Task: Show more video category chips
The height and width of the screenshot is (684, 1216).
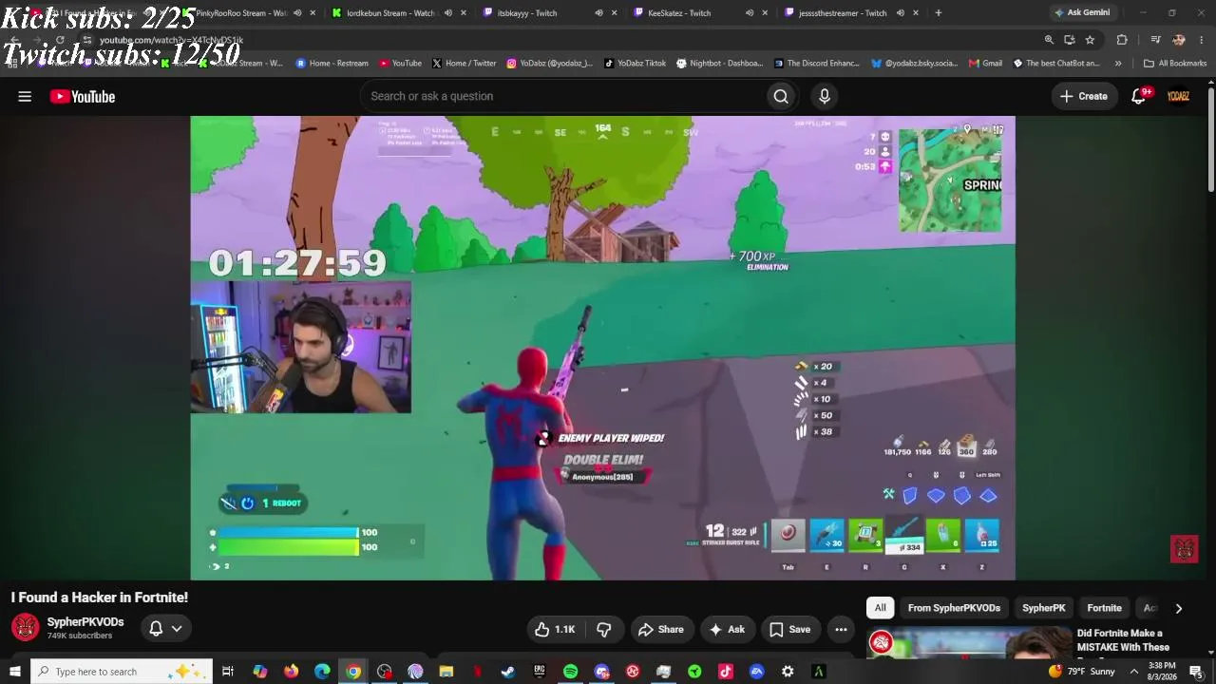Action: coord(1179,608)
